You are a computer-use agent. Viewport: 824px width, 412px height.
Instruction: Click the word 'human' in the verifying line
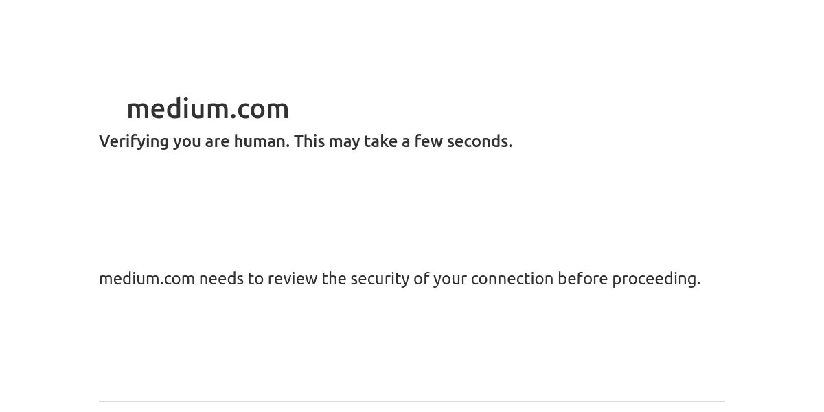(260, 141)
